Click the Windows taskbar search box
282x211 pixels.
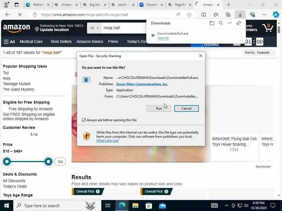57,206
